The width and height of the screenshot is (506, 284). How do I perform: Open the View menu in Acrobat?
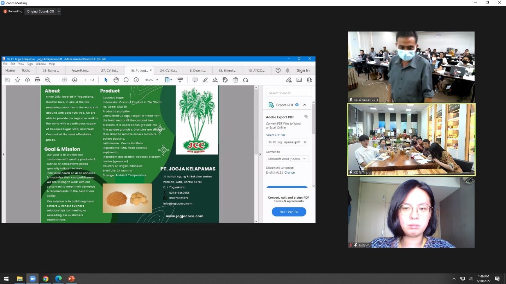(21, 64)
